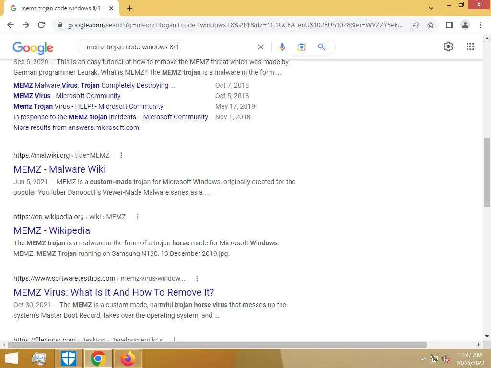
Task: Open Google quick settings gear
Action: 448,46
